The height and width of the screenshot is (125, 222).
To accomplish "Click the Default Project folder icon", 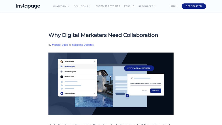I will point(61,66).
